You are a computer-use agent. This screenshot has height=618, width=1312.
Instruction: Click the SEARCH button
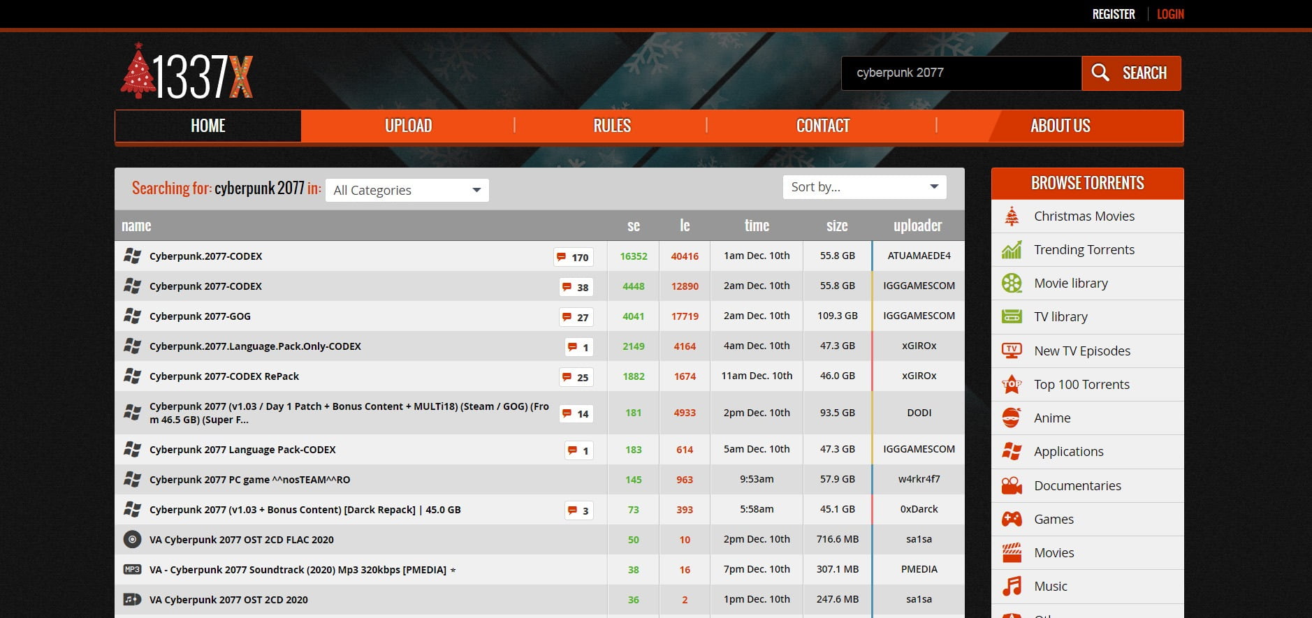(1131, 73)
